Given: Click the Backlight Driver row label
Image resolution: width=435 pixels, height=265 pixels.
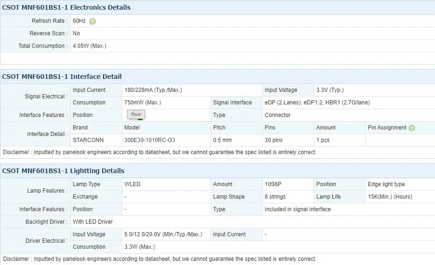Looking at the screenshot, I should coord(46,222).
